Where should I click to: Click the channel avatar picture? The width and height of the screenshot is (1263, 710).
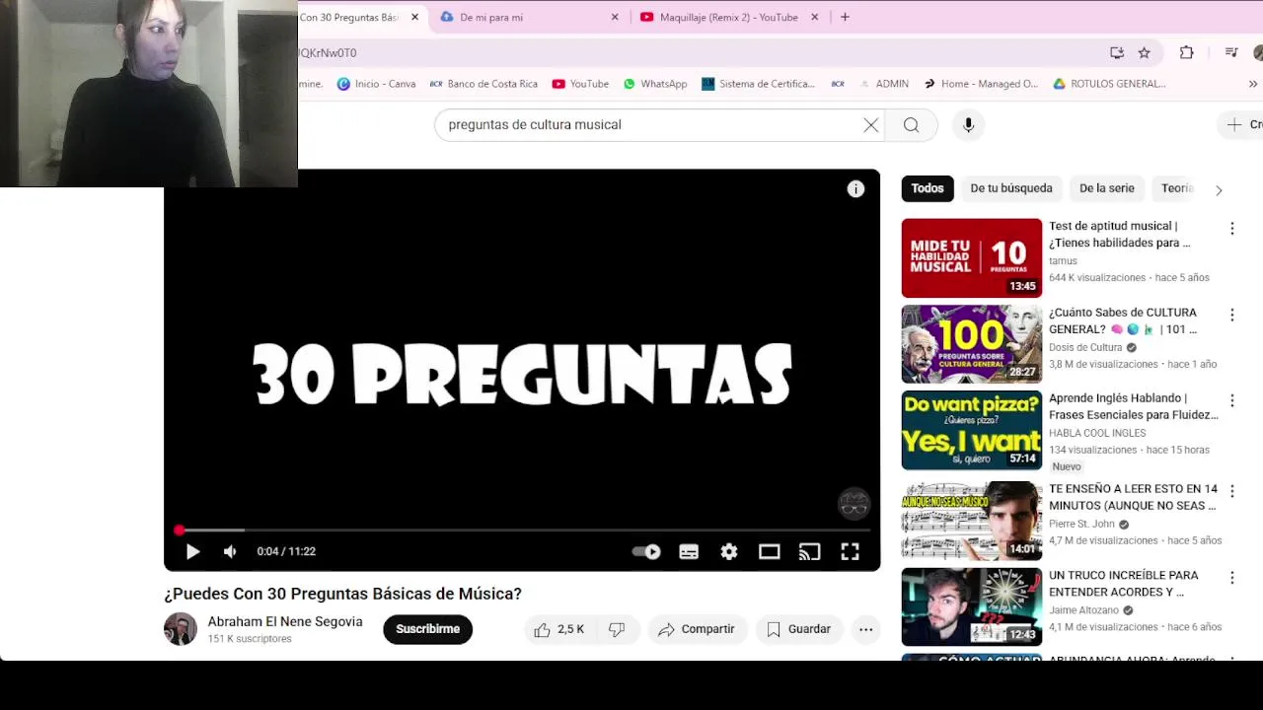(181, 629)
